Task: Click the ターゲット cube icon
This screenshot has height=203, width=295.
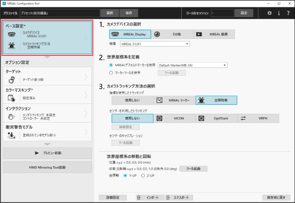Action: click(12, 80)
